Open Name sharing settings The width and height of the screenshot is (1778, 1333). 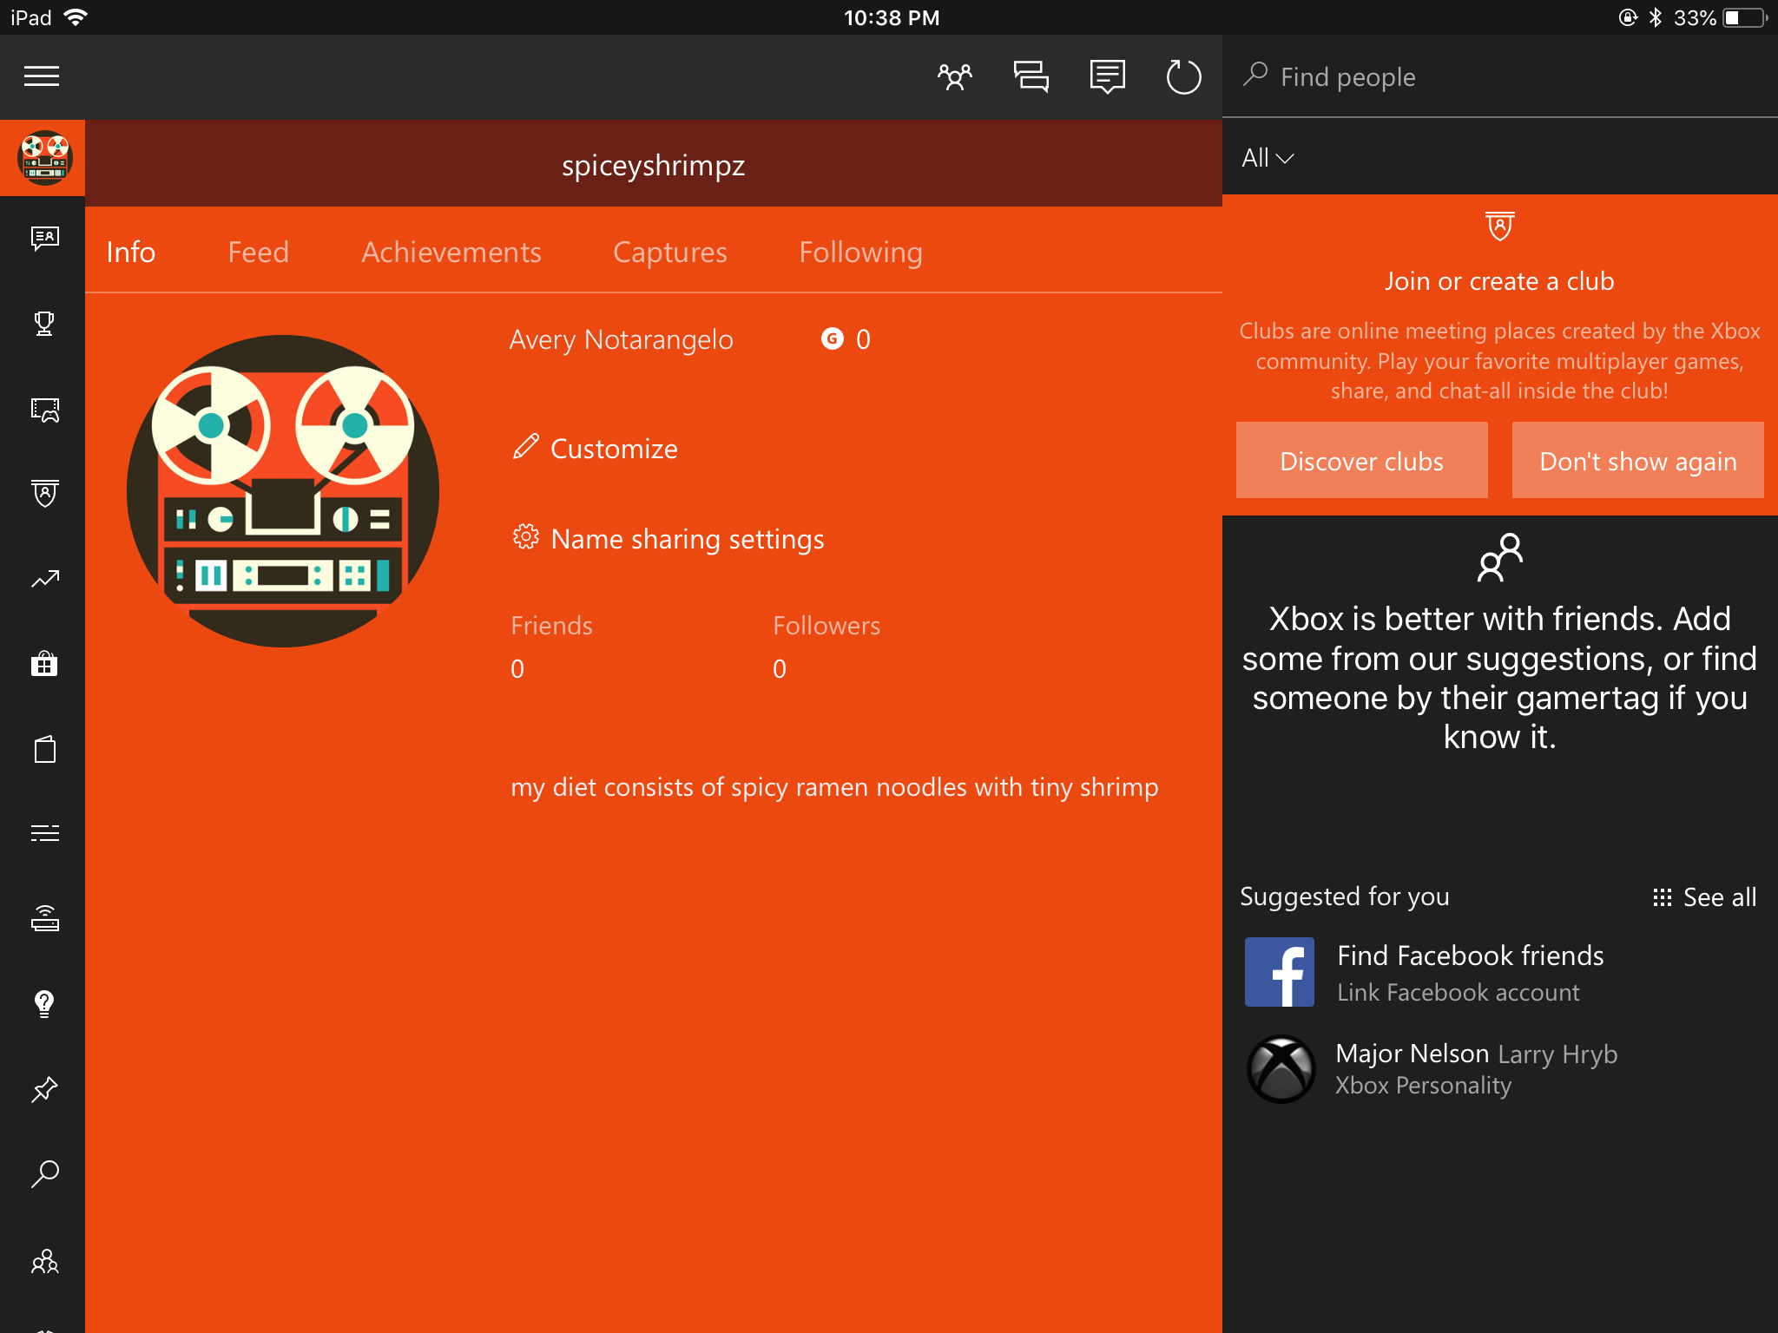click(686, 539)
